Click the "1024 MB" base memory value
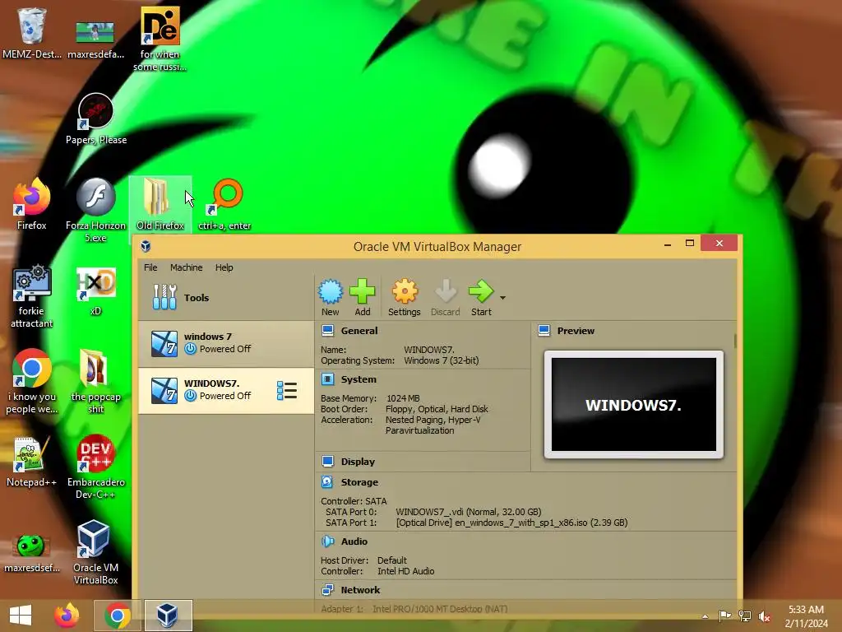 403,398
